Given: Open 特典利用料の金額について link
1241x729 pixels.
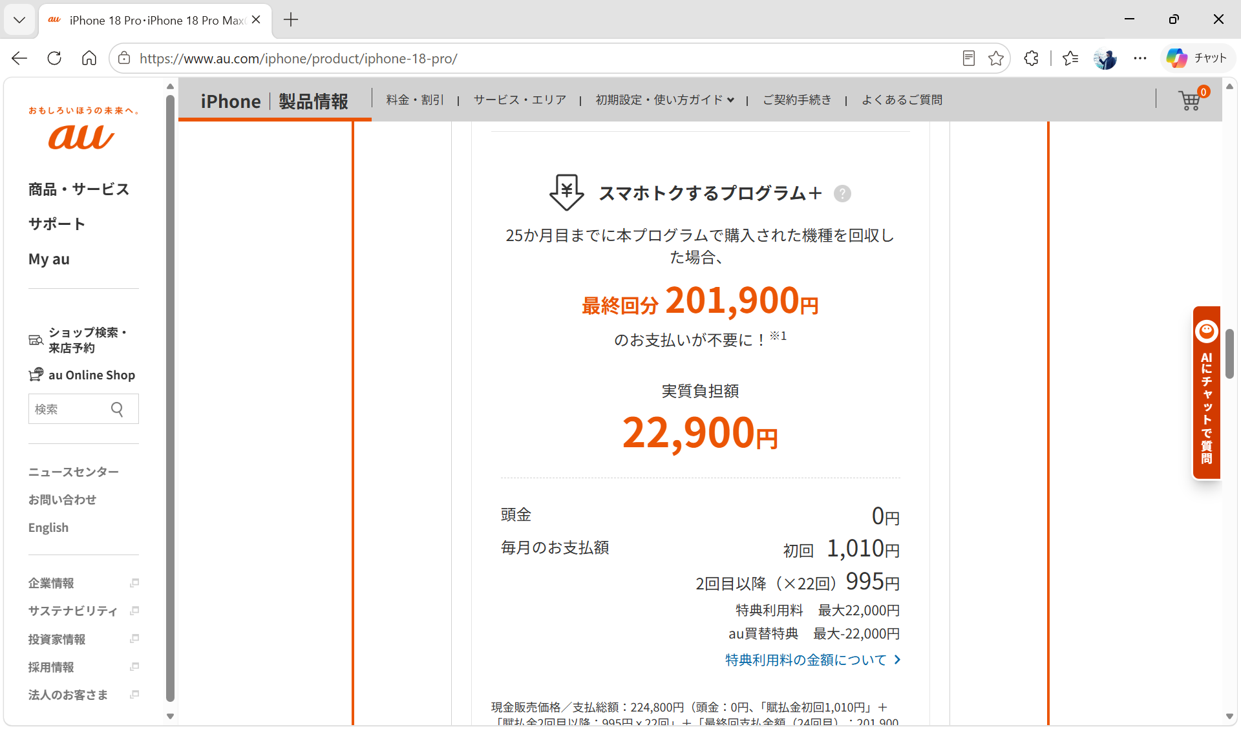Looking at the screenshot, I should tap(813, 660).
